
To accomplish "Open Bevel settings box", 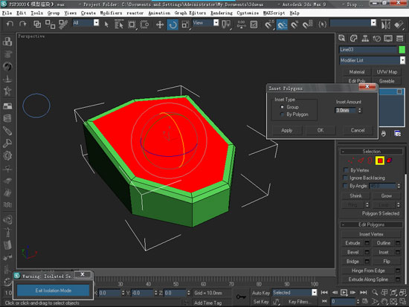I will coord(367,252).
